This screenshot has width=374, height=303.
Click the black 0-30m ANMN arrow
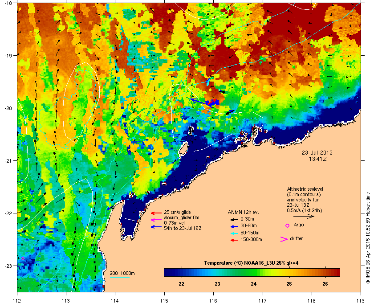coord(234,219)
